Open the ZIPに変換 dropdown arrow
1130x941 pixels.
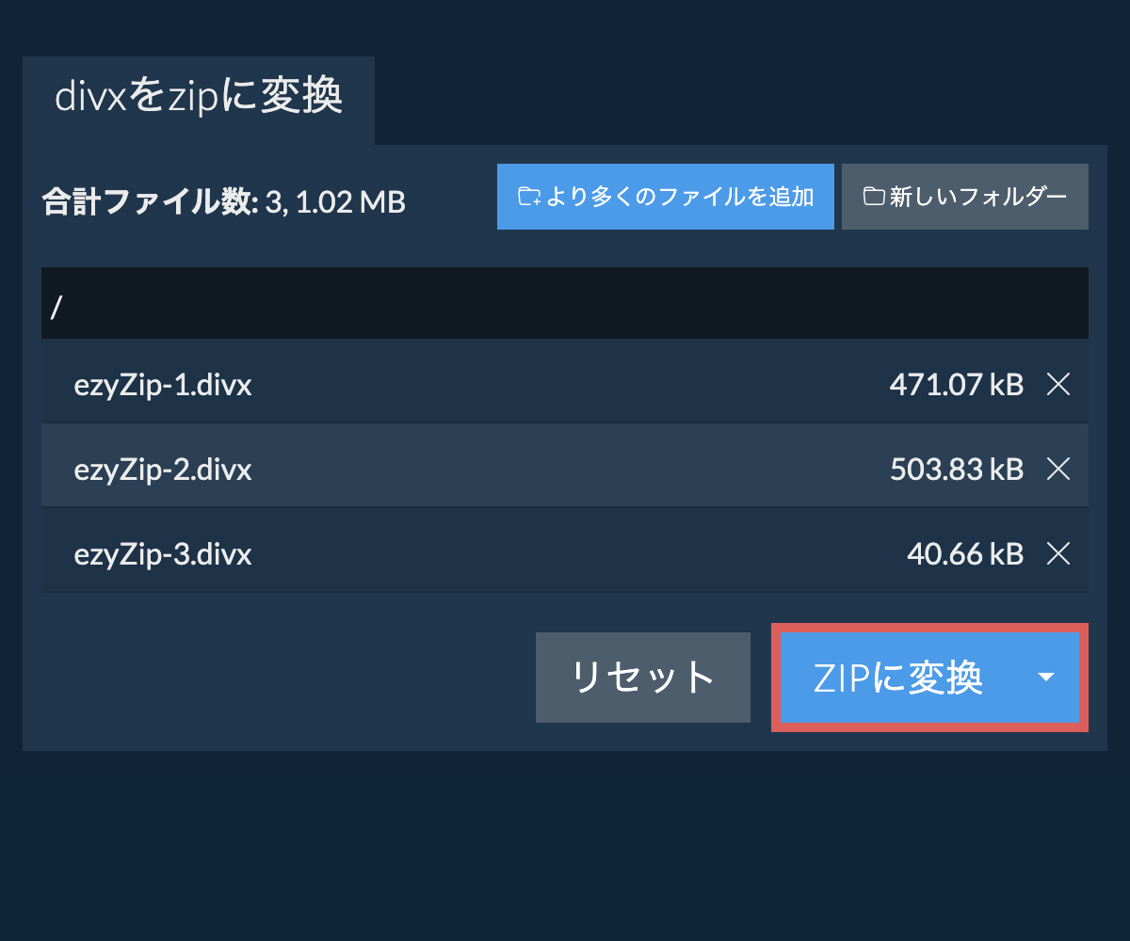click(x=1045, y=678)
